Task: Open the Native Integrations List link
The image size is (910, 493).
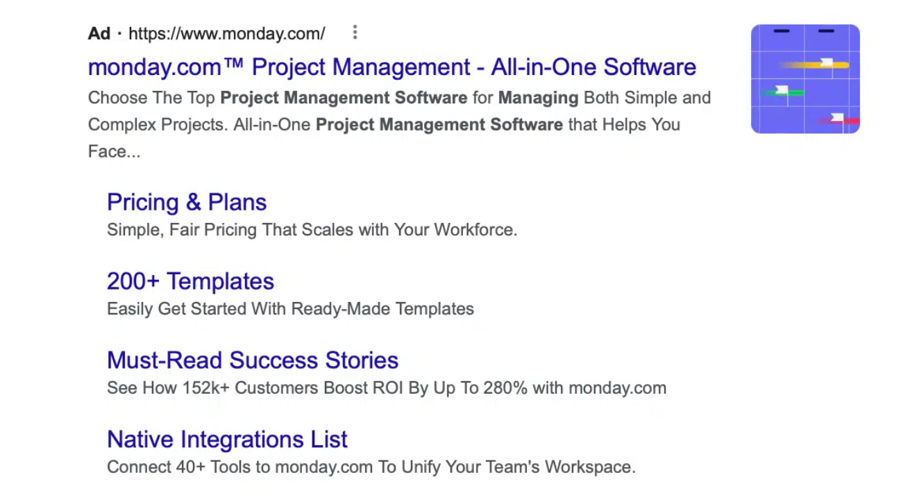Action: tap(227, 440)
